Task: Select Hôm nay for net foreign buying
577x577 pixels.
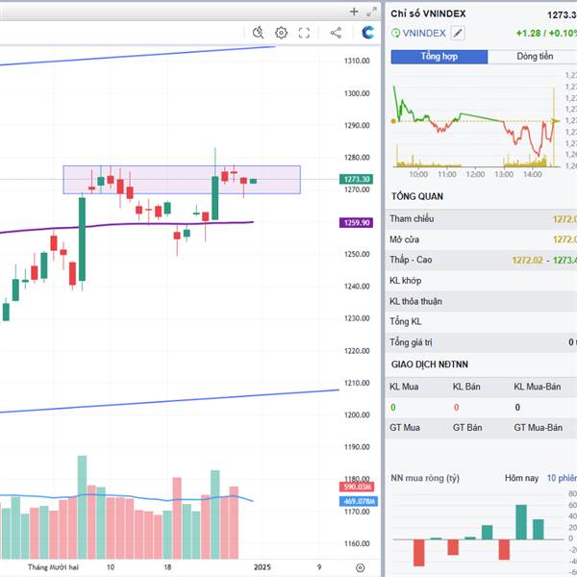Action: (521, 478)
